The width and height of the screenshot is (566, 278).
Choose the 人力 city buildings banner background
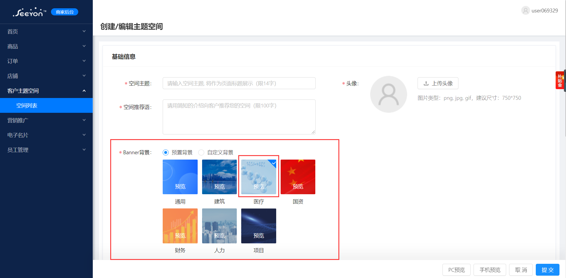point(219,226)
